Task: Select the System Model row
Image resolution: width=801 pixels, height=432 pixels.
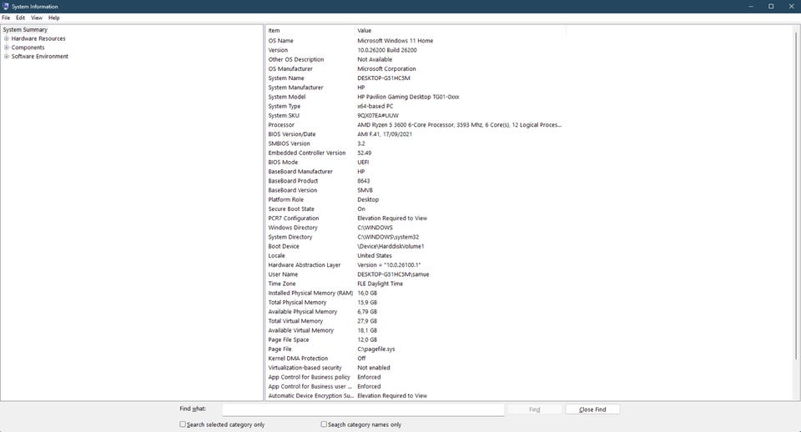Action: [416, 97]
